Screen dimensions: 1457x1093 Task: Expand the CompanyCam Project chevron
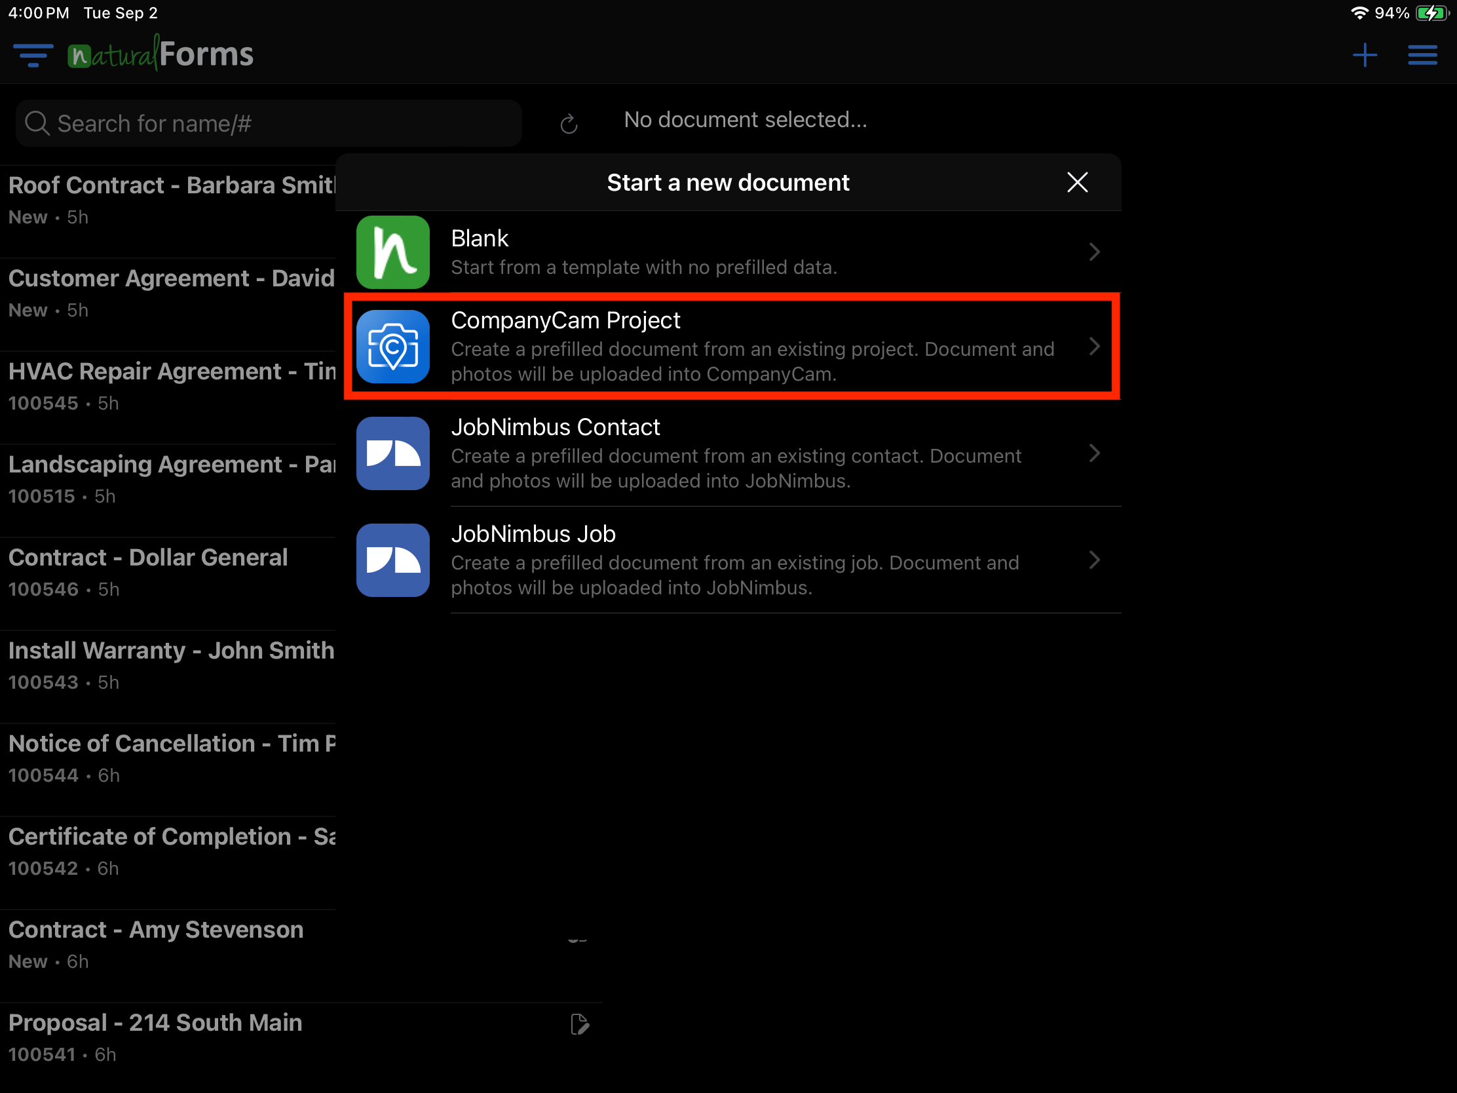point(1094,347)
